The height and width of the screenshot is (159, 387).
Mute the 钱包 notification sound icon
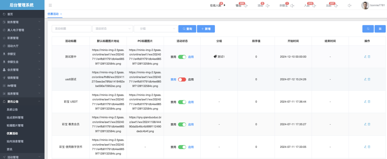coord(246,6)
